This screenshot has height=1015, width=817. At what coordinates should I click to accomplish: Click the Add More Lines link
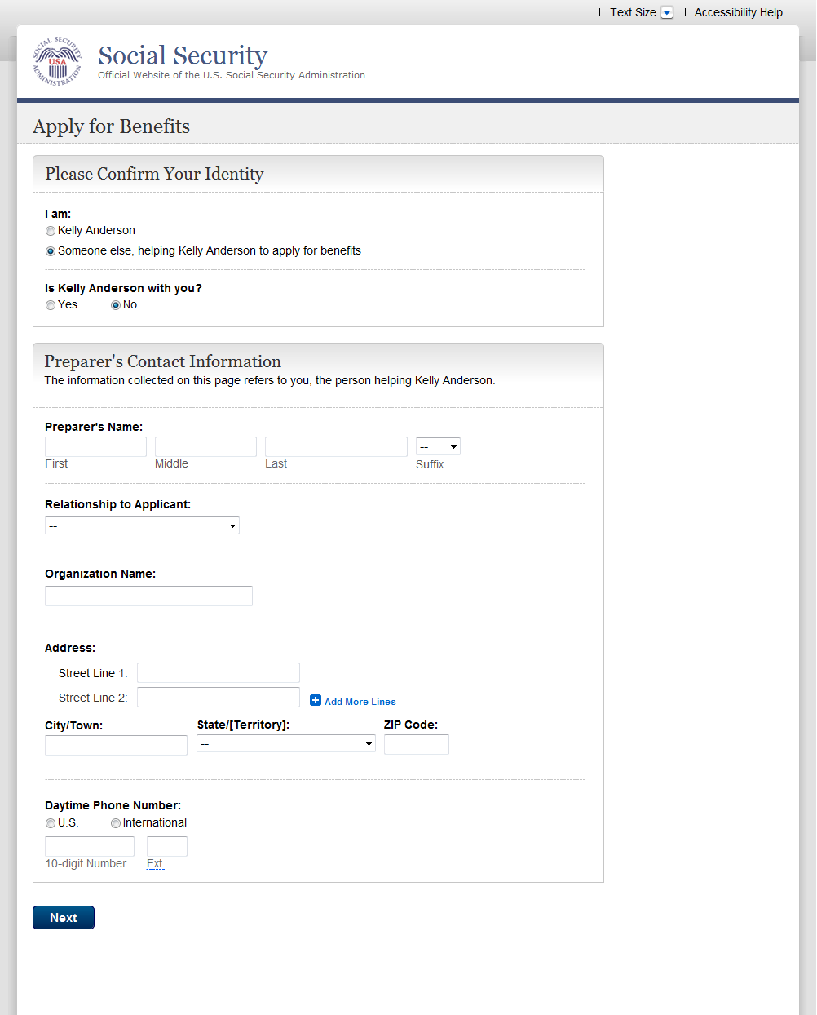pos(360,702)
